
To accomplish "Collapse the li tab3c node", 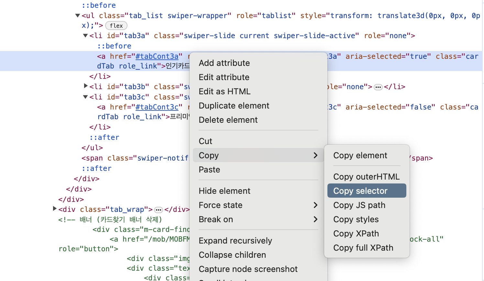I will pos(85,97).
